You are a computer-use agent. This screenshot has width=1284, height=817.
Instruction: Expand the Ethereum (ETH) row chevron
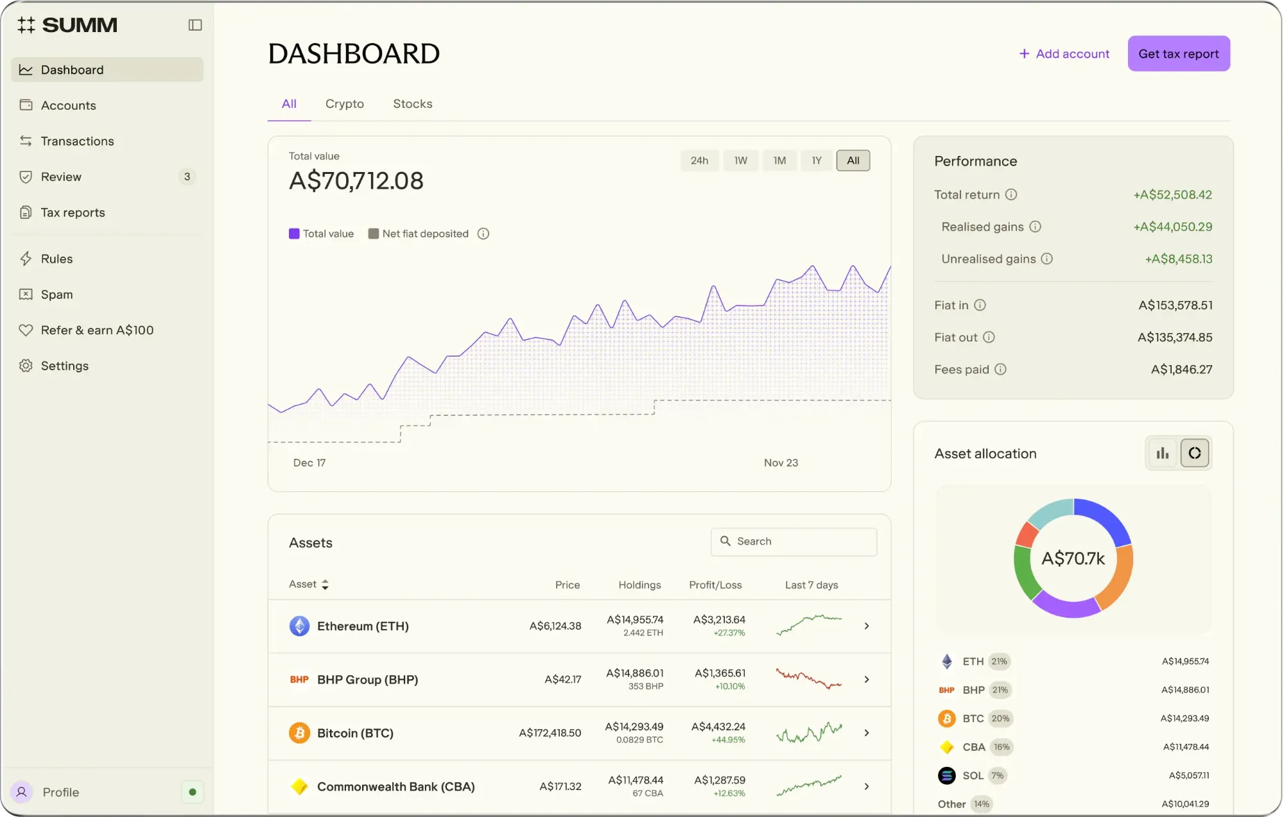point(867,626)
